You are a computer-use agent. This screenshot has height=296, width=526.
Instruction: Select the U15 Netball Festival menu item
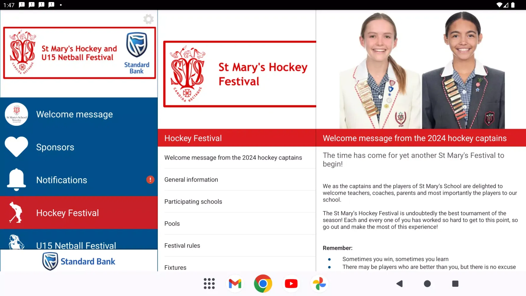pyautogui.click(x=79, y=239)
